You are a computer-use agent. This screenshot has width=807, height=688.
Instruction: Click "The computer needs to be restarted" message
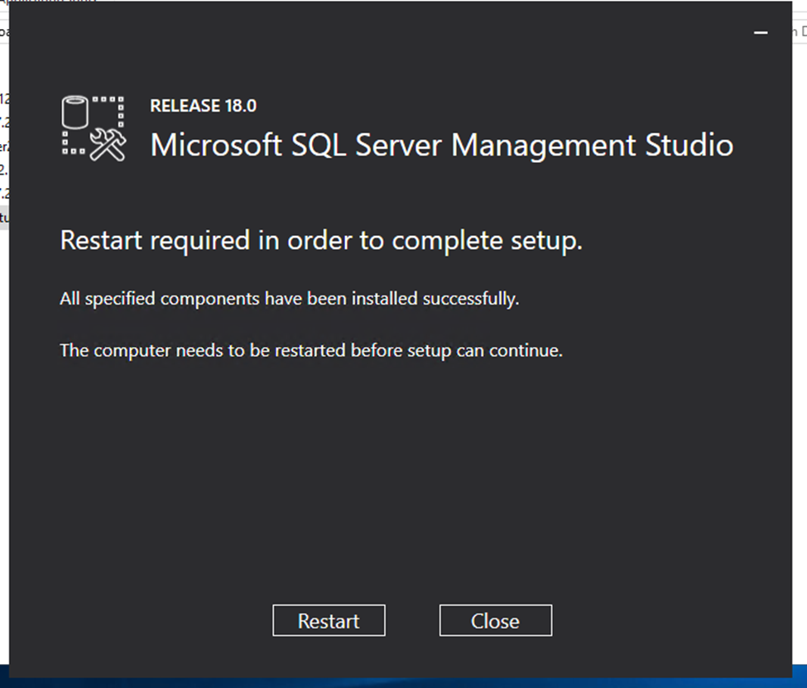(x=311, y=351)
